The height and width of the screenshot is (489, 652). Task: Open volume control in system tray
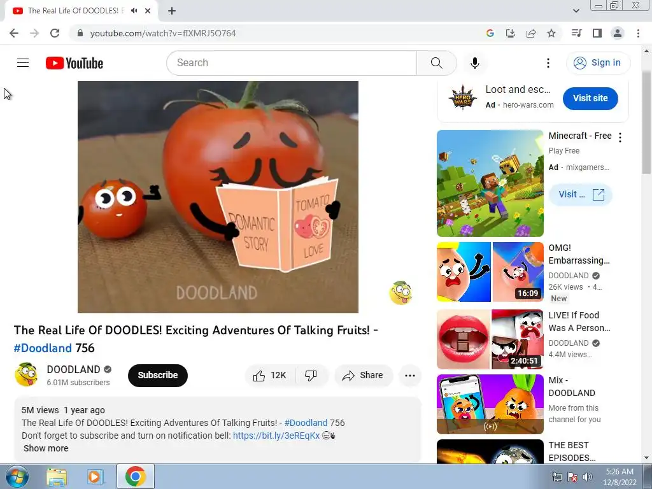[588, 477]
